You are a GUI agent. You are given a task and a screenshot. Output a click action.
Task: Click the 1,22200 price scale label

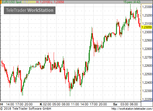pyautogui.click(x=147, y=99)
